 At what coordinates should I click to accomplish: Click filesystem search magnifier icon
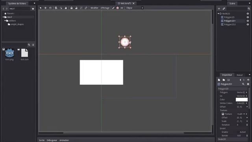[29, 45]
